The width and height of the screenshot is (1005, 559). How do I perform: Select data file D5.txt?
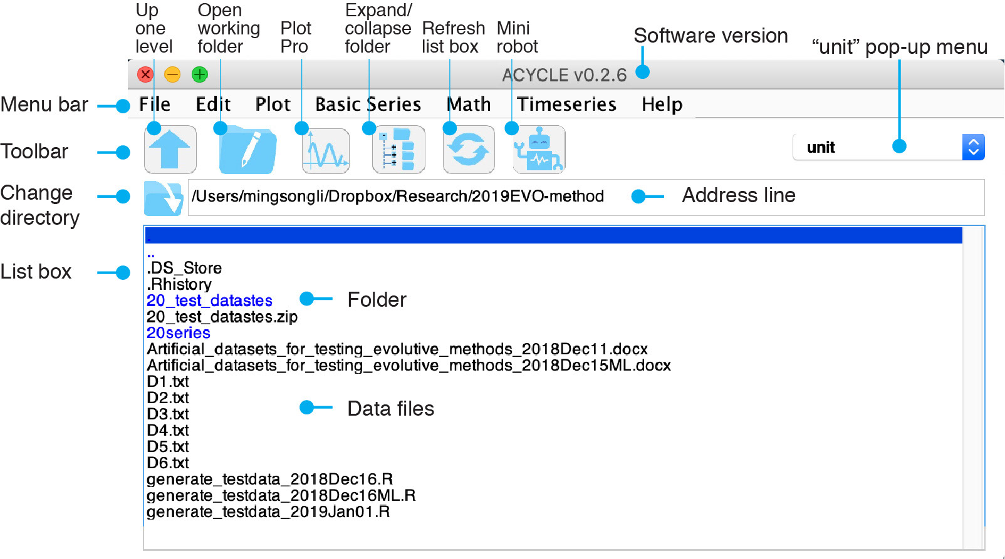coord(168,447)
